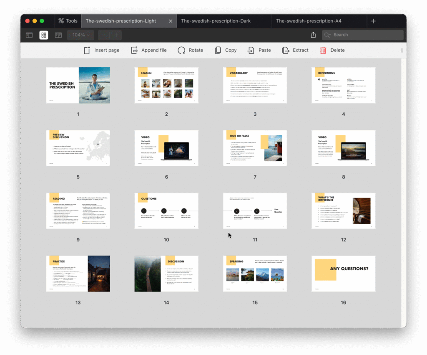Viewport: 427px width, 355px height.
Task: Click the Extract pages button
Action: tap(295, 50)
